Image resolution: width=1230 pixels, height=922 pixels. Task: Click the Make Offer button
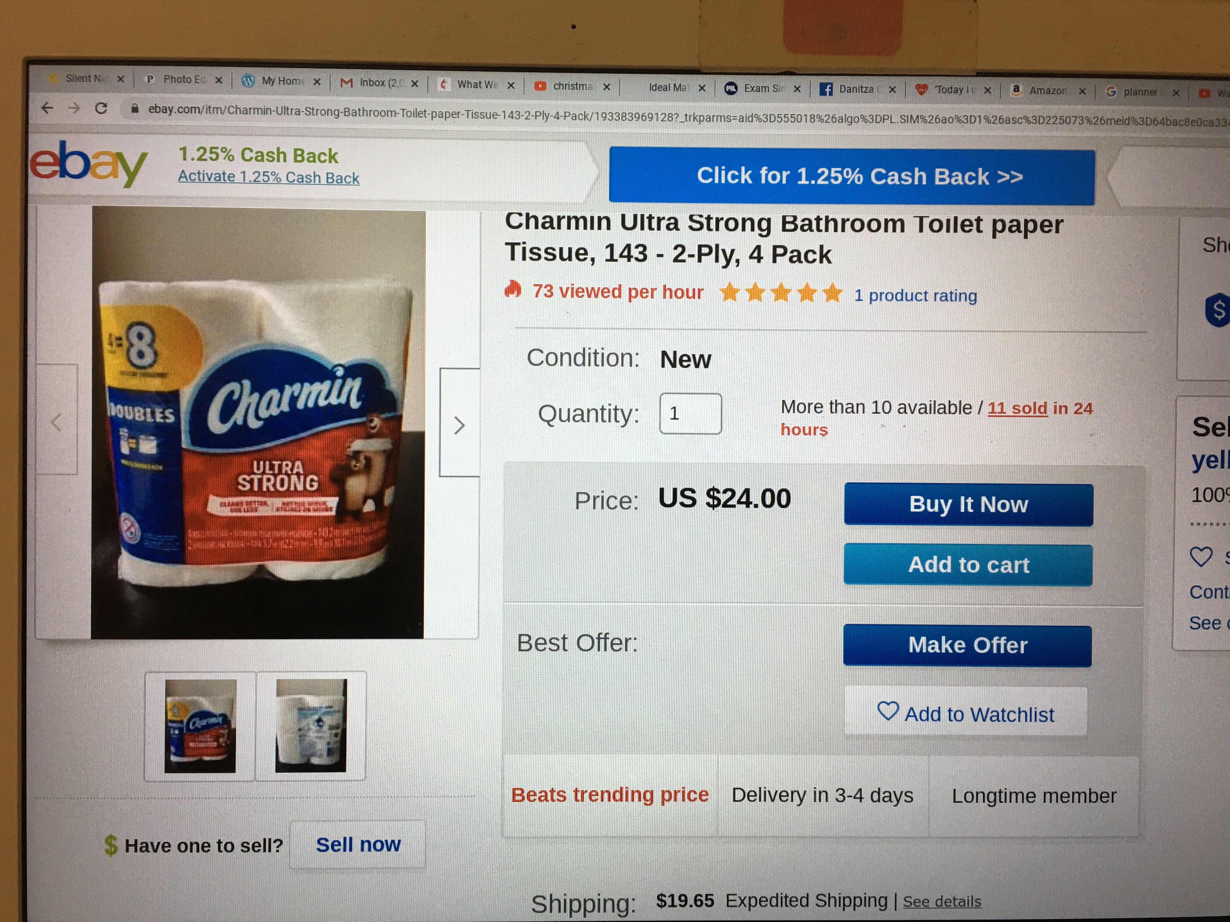pyautogui.click(x=967, y=645)
